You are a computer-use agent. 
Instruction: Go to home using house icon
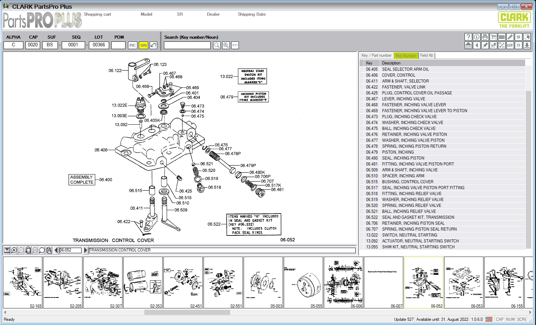pos(468,45)
